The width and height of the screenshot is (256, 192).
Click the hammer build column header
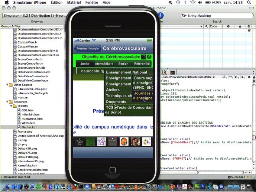(207, 26)
